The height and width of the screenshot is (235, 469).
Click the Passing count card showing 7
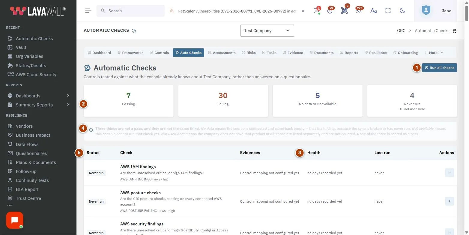click(x=129, y=101)
